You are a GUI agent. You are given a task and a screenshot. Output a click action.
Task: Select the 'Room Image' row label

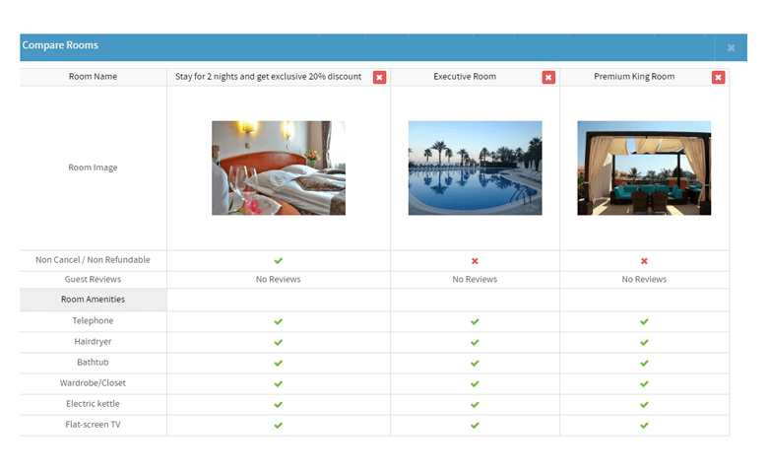click(93, 168)
